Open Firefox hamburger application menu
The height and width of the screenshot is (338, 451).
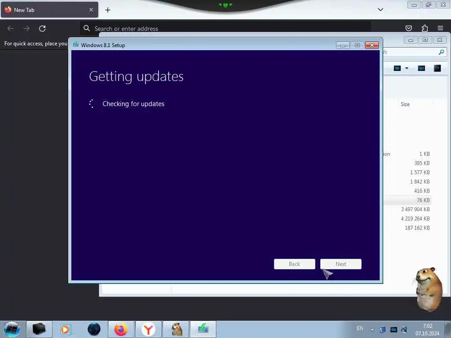440,28
